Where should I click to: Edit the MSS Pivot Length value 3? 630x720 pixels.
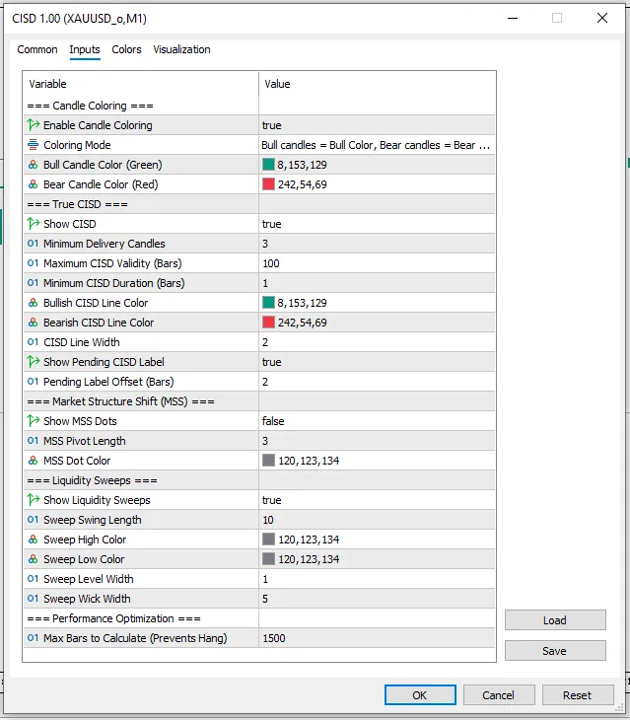tap(377, 441)
